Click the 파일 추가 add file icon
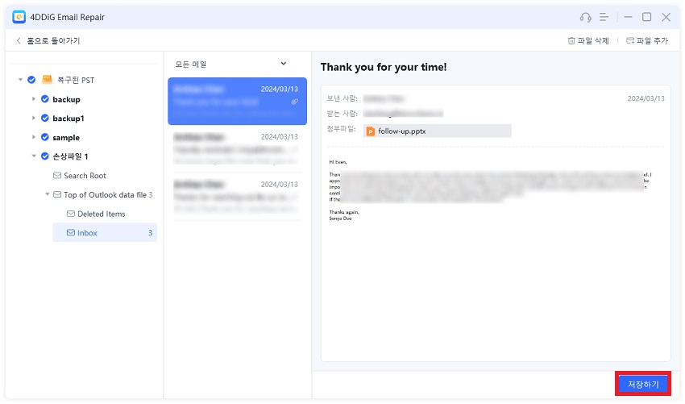Viewport: 685px width, 404px height. pos(630,40)
